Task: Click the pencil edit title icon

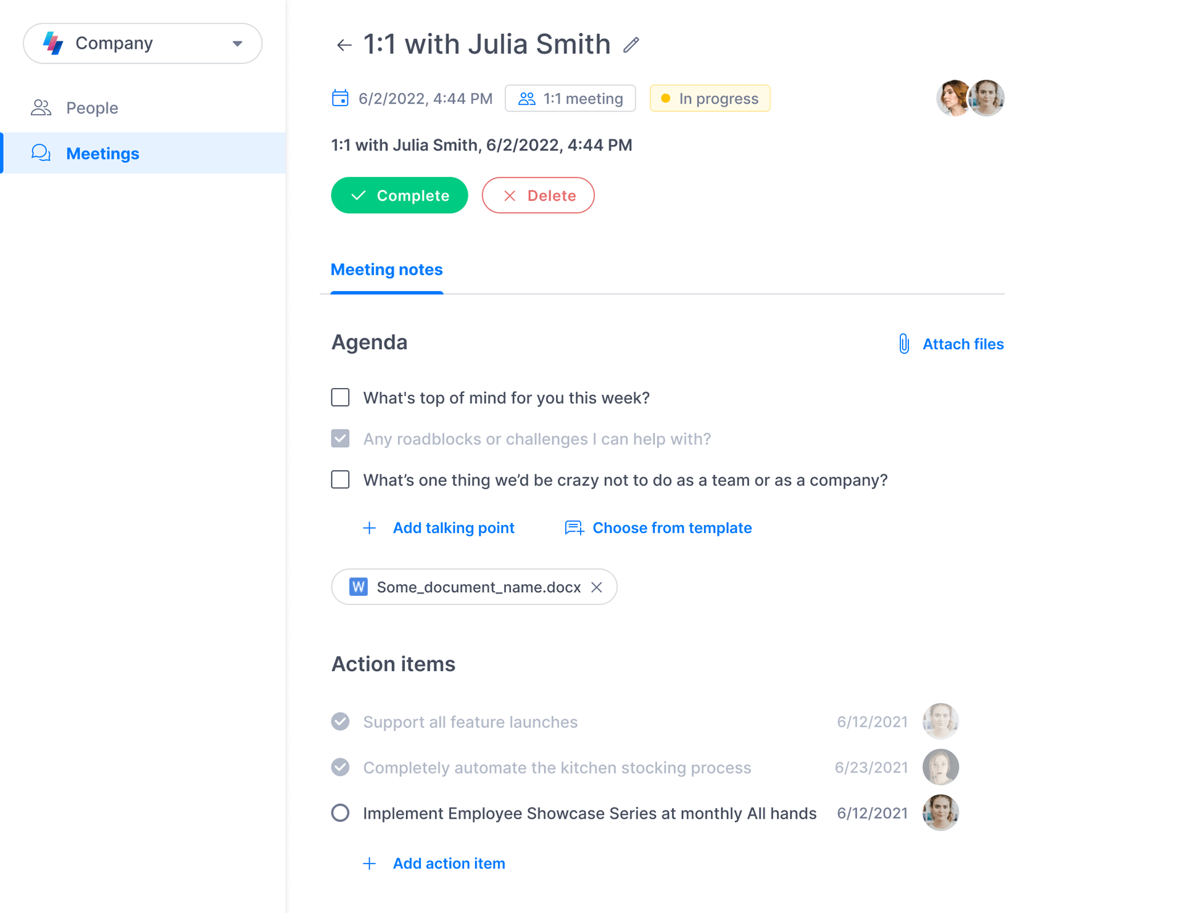Action: tap(631, 45)
